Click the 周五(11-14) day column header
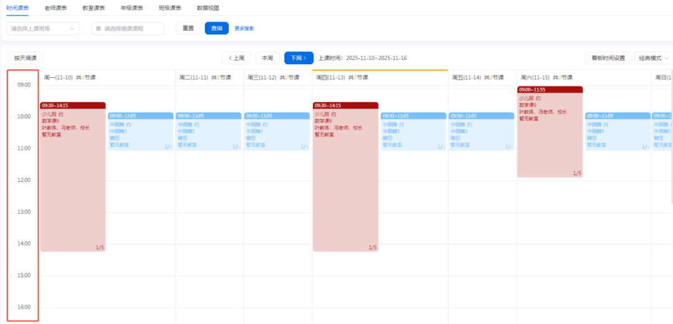The height and width of the screenshot is (324, 673). pyautogui.click(x=482, y=78)
